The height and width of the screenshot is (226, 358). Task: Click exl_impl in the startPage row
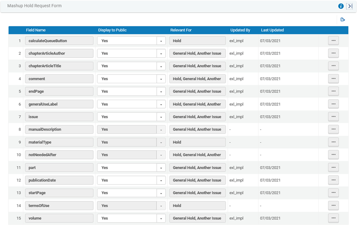tap(236, 193)
